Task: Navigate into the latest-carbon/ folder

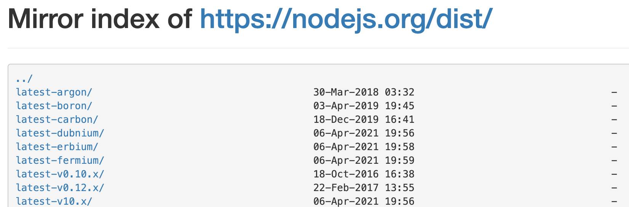Action: tap(57, 119)
